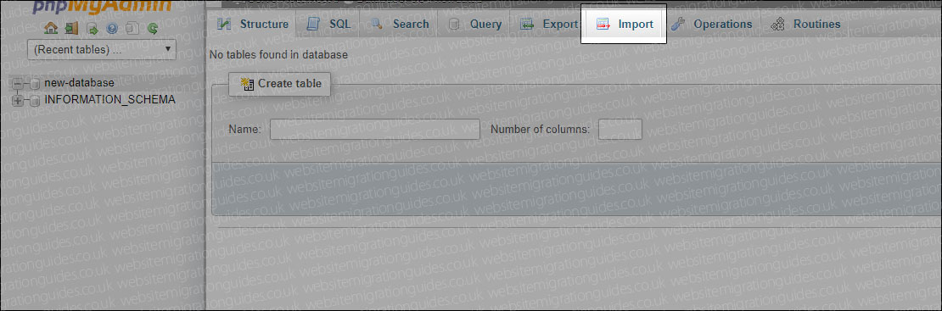Click the Query tab's database icon
942x311 pixels.
click(x=455, y=25)
